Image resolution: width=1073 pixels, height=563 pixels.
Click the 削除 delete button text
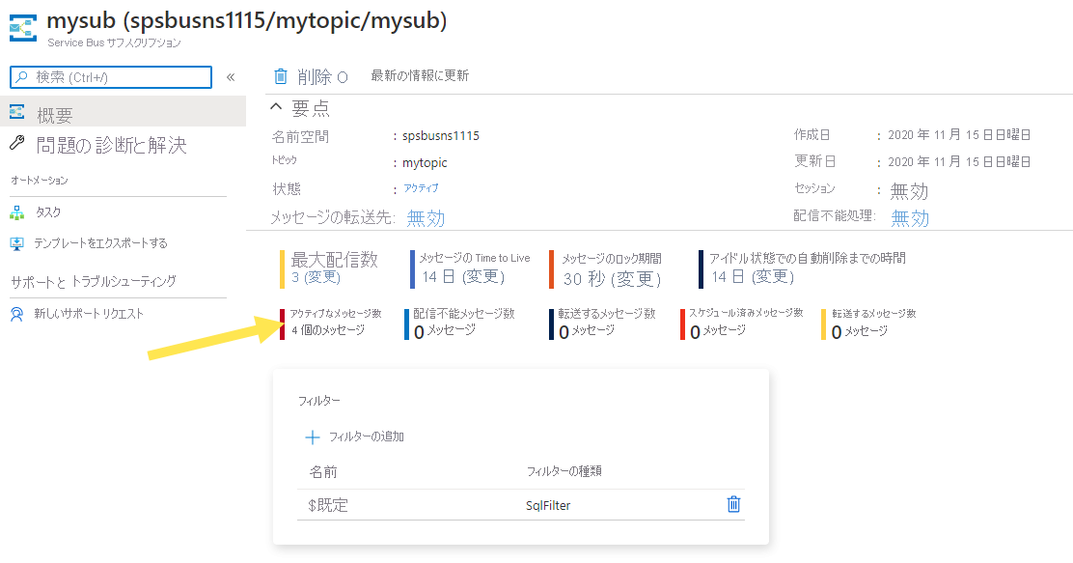click(x=315, y=76)
